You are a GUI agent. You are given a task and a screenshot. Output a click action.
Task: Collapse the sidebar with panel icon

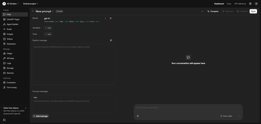(x=4, y=120)
